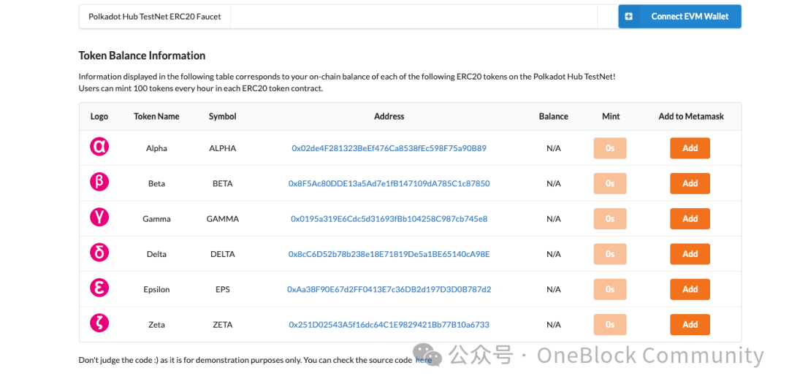The image size is (789, 387).
Task: Add Epsilon token to Metamask
Action: coord(690,289)
